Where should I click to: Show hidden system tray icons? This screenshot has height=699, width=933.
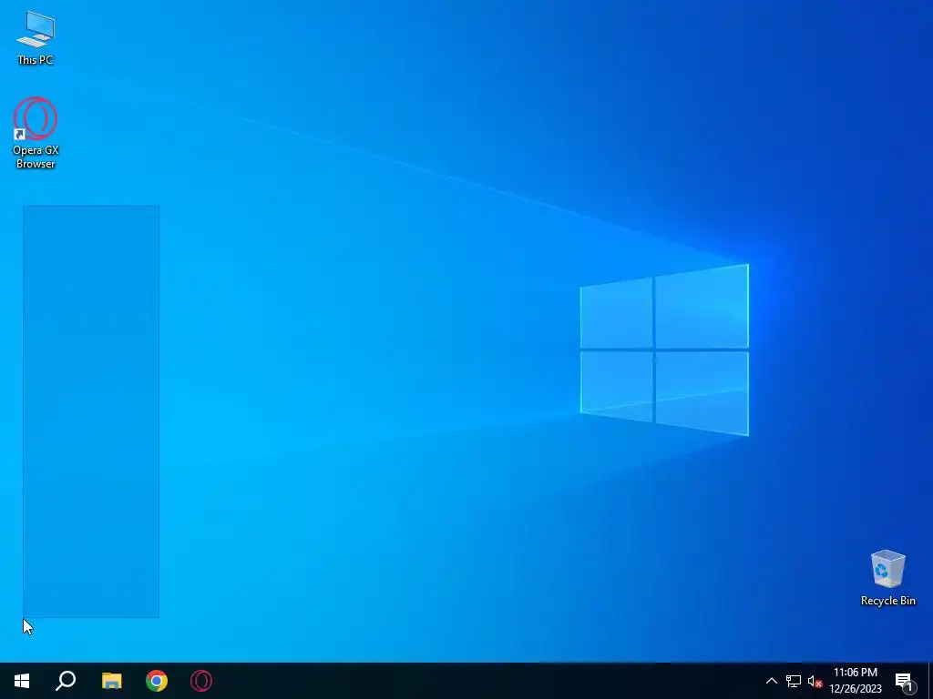tap(771, 681)
